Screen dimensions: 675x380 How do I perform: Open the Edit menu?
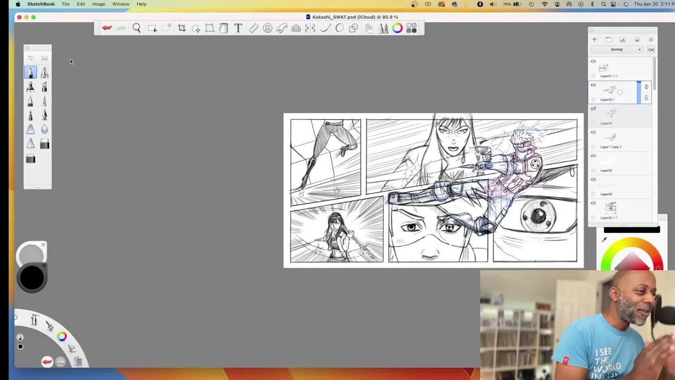click(81, 4)
